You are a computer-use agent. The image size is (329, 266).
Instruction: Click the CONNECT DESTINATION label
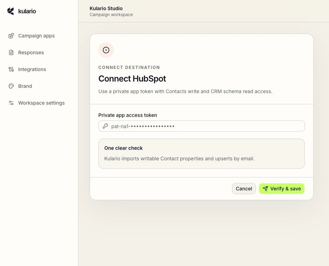(x=129, y=68)
